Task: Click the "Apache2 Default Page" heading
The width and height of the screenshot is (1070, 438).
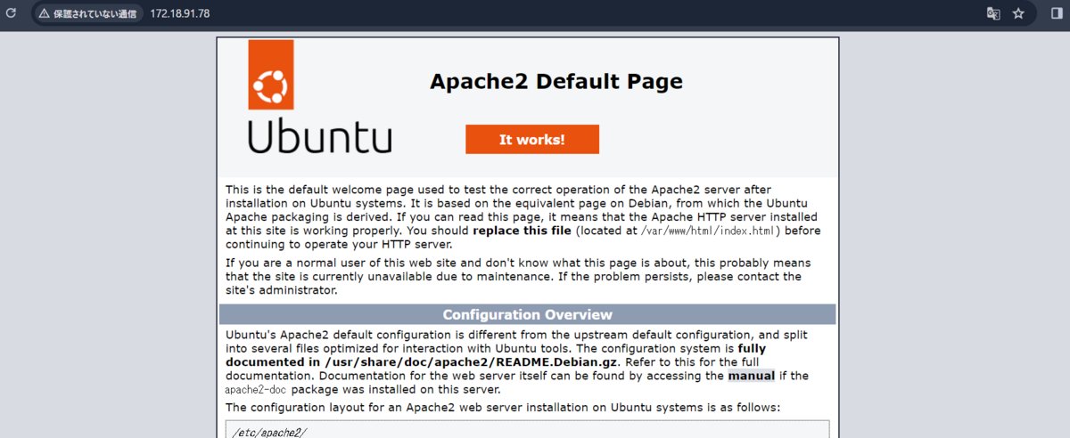Action: click(556, 82)
